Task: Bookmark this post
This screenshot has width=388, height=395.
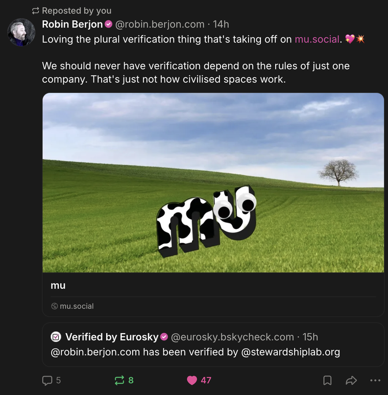Action: [327, 380]
